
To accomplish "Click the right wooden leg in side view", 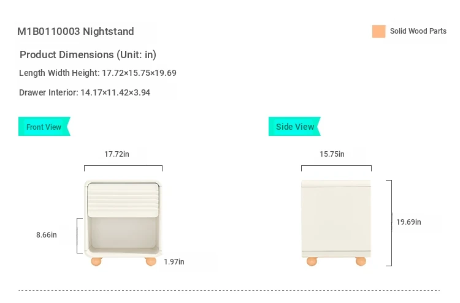I will 361,261.
